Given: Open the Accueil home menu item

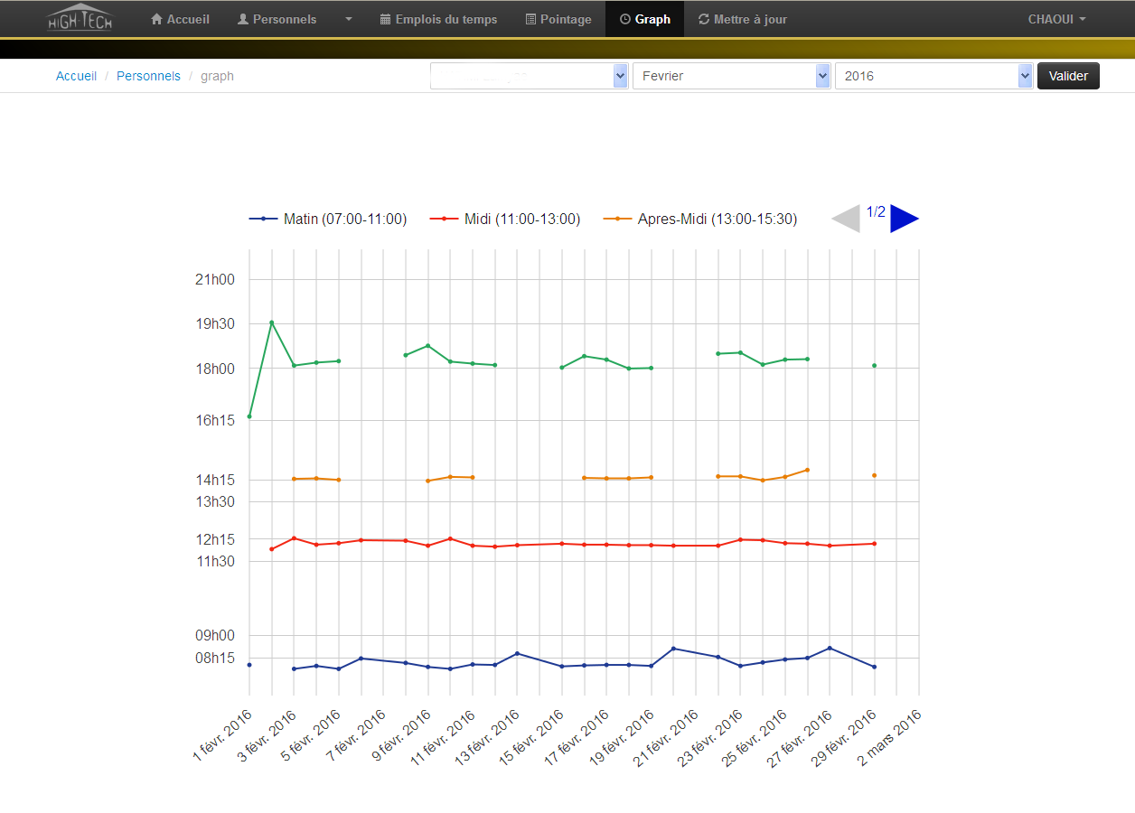Looking at the screenshot, I should point(180,19).
